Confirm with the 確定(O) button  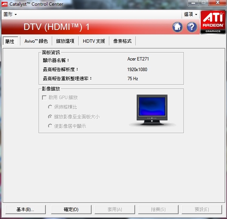[71, 209]
